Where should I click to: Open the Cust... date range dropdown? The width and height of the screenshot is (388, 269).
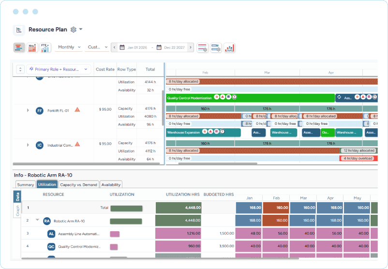click(97, 47)
